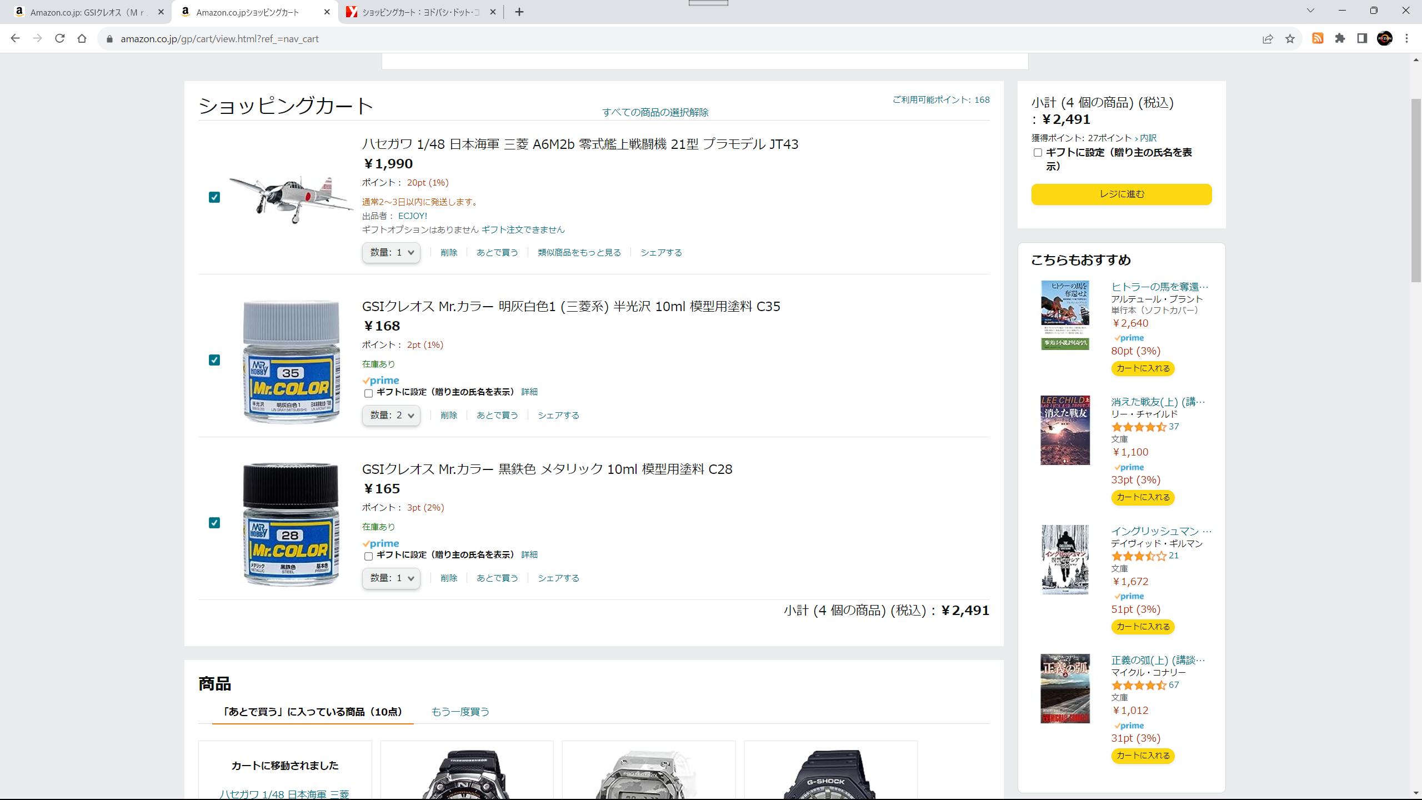This screenshot has height=800, width=1422.
Task: Add ヒトラーの馬を奪還 book to cart
Action: pyautogui.click(x=1143, y=368)
